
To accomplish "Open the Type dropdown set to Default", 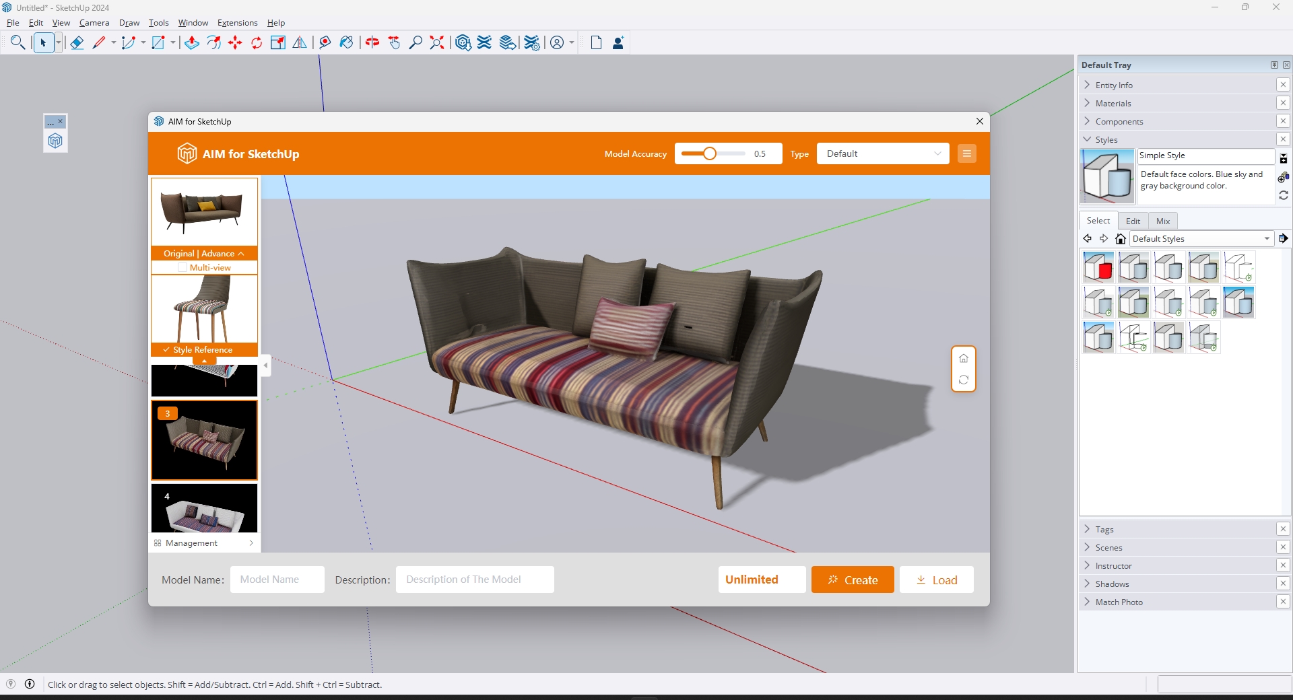I will click(x=882, y=153).
